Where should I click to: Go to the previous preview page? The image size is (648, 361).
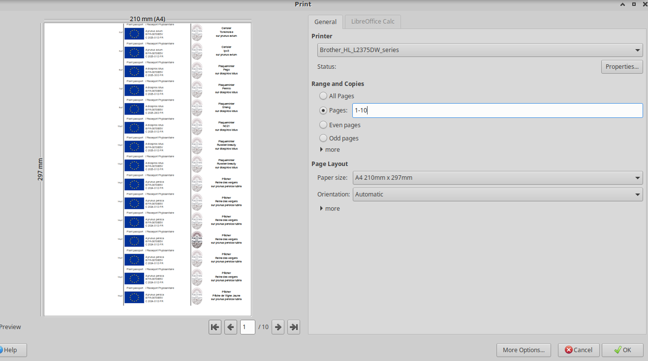click(231, 327)
